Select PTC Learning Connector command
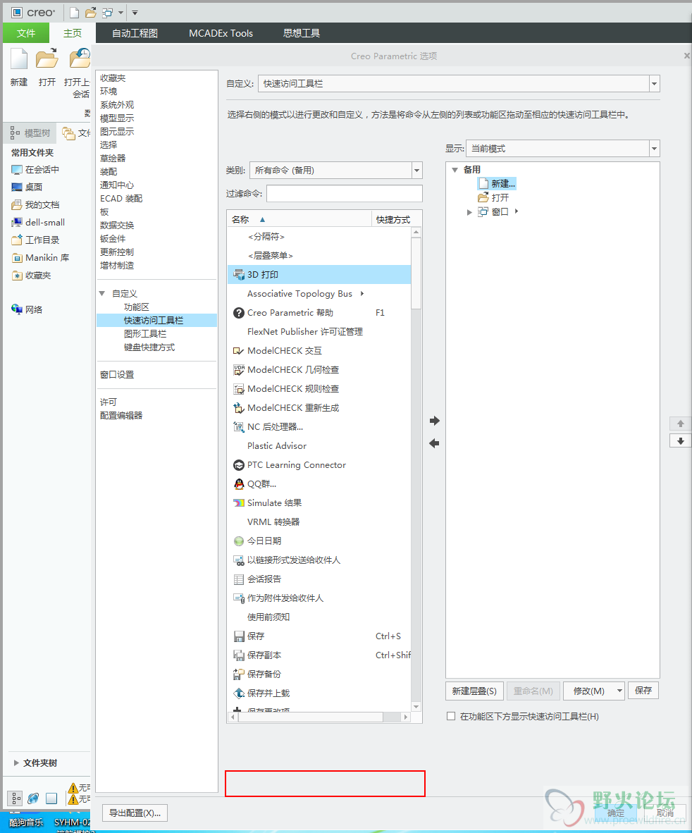 [319, 465]
